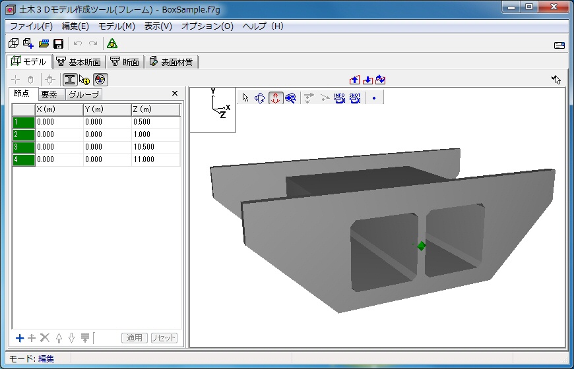Click the 適用 button
Screen dimensions: 574x369
[135, 338]
